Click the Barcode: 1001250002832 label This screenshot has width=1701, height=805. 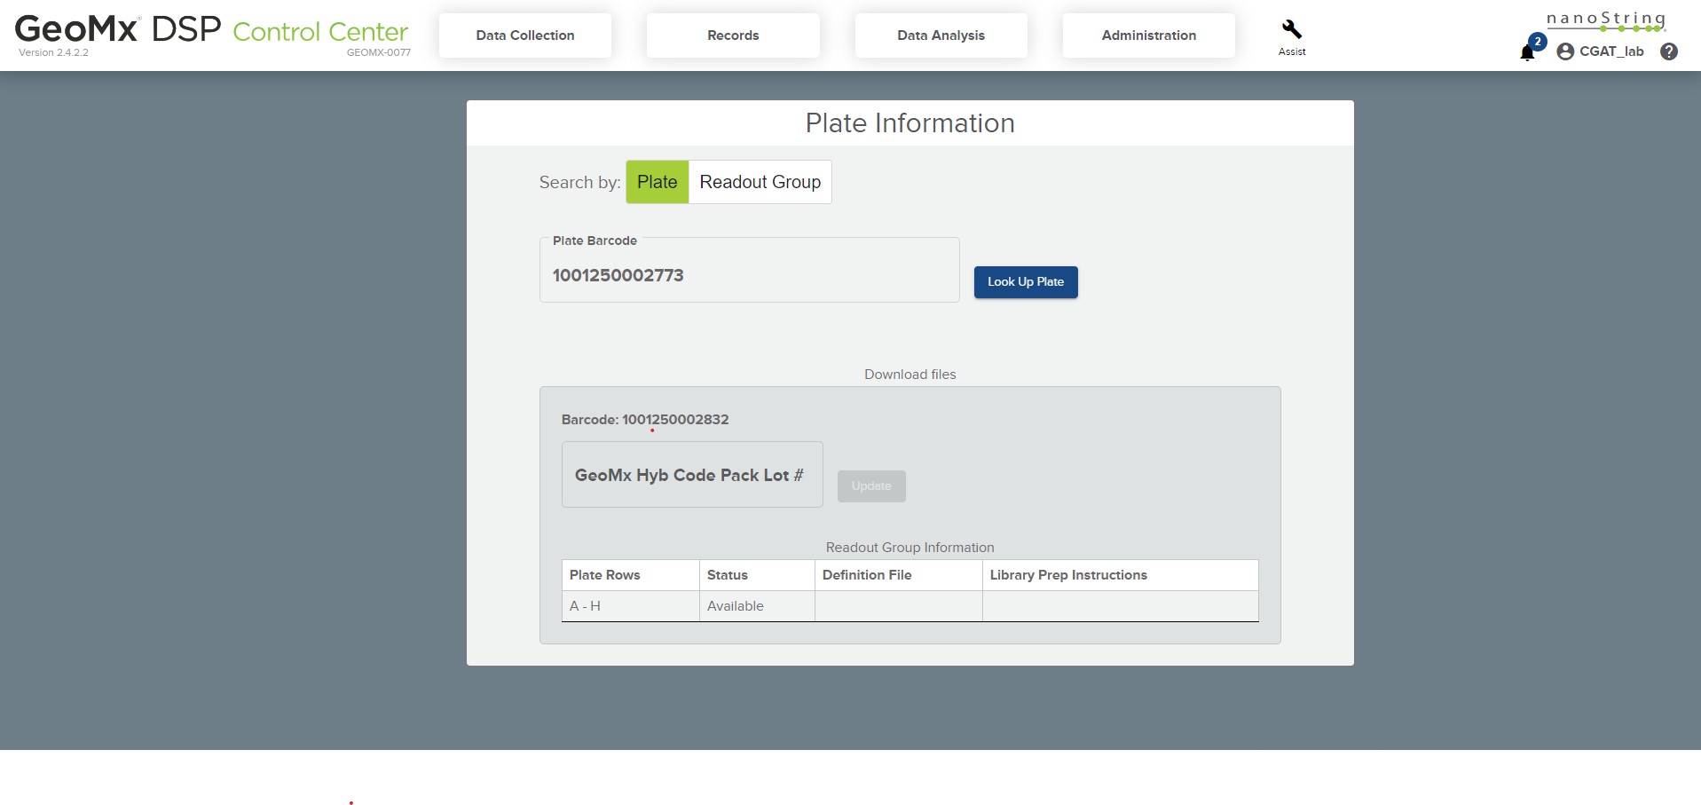pos(645,420)
